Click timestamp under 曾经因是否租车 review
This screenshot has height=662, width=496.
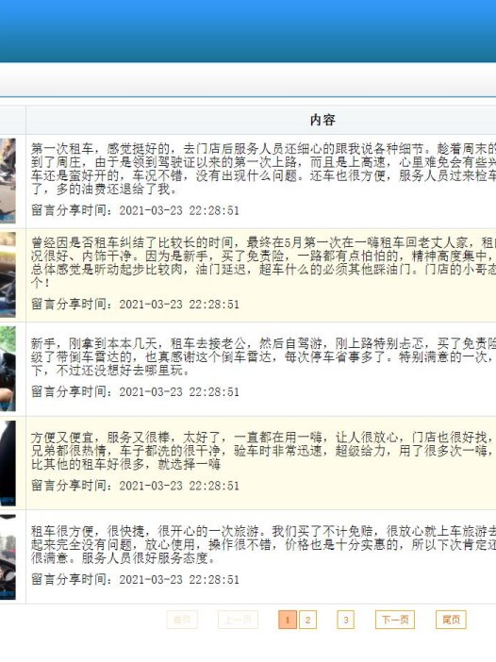point(135,304)
